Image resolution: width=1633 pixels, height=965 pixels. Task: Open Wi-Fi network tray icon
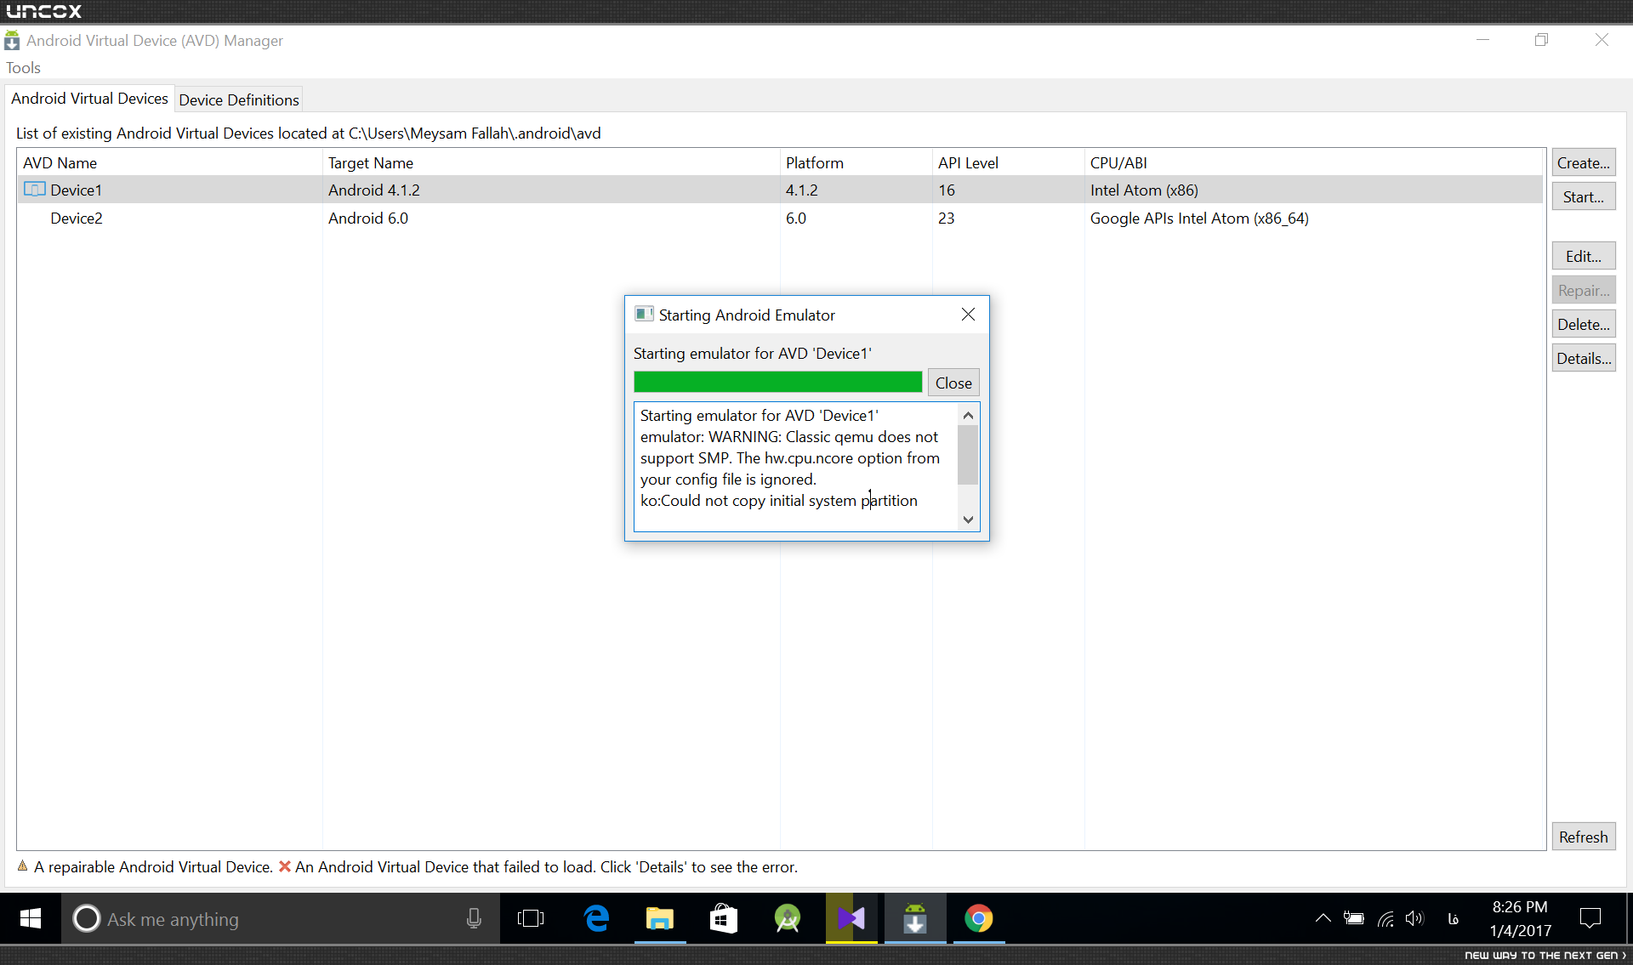[1385, 918]
